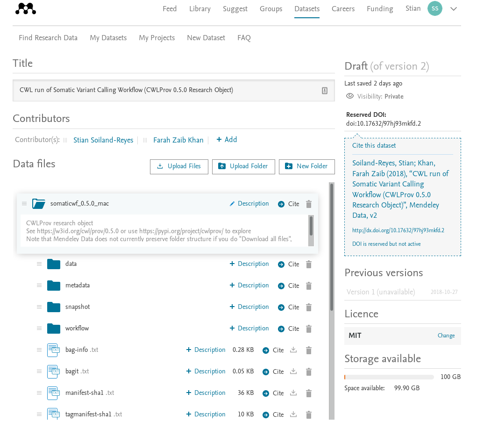Click the Mendeley logo icon
Viewport: 484px width, 429px height.
coord(26,8)
